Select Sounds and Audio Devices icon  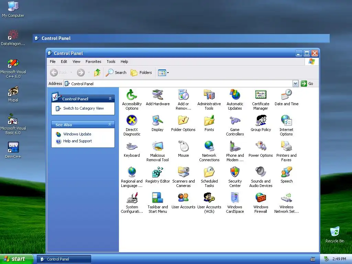pos(261,172)
